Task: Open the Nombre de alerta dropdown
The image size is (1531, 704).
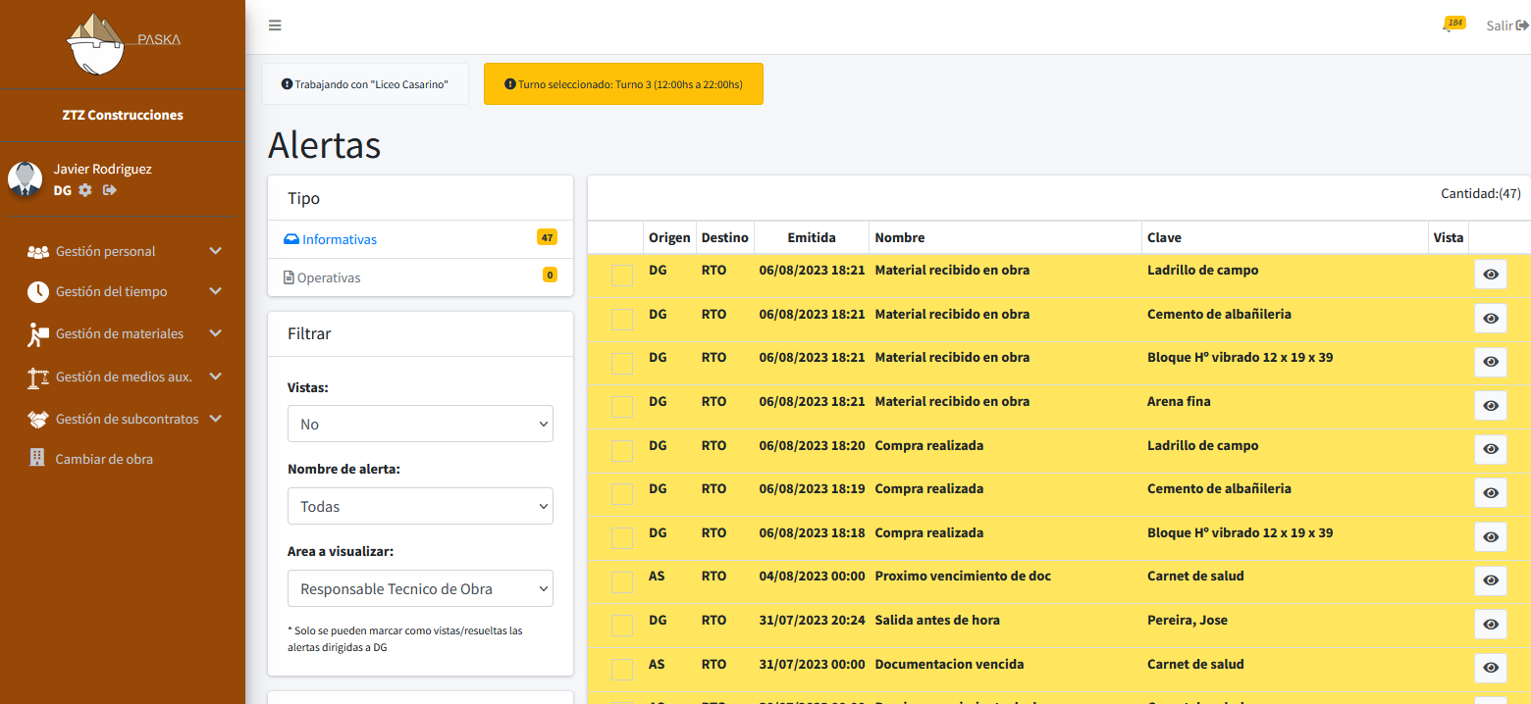Action: tap(420, 506)
